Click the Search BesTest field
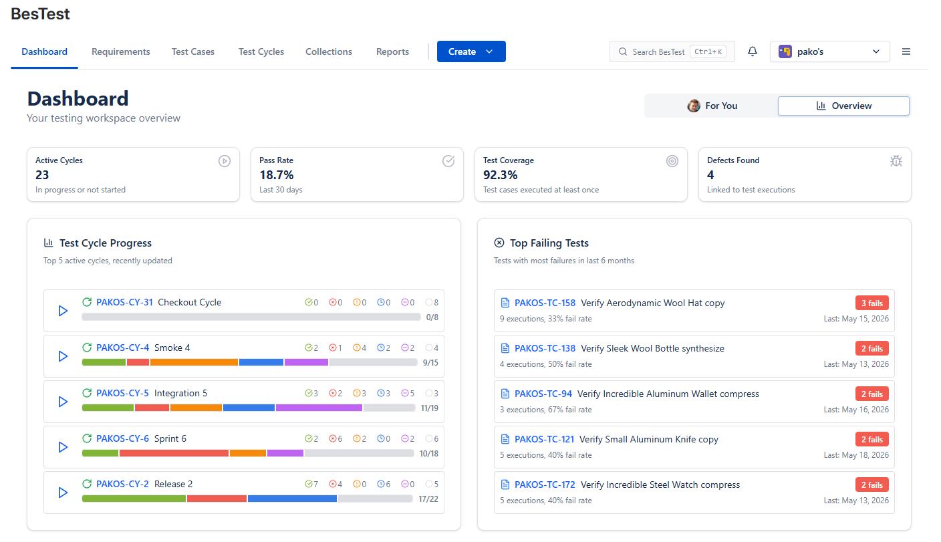This screenshot has width=941, height=542. (x=672, y=51)
